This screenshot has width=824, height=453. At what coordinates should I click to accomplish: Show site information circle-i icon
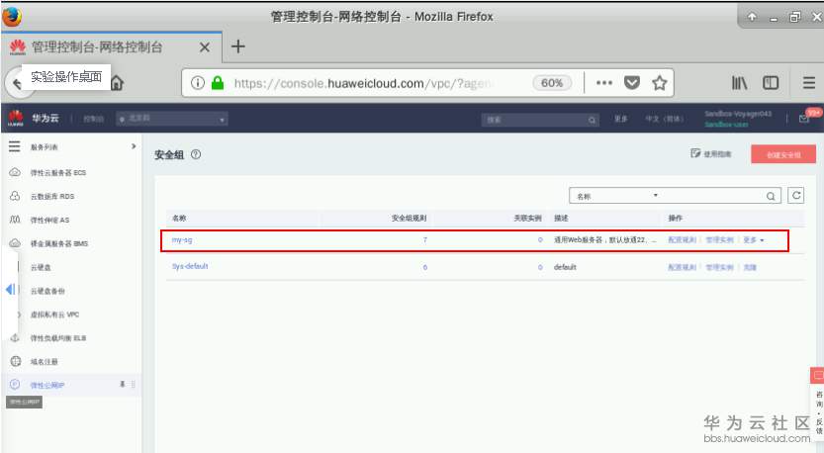[198, 82]
